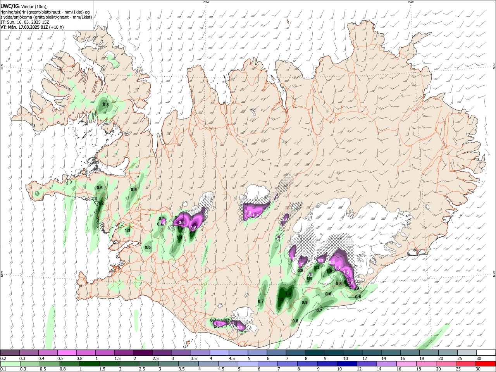Select the snow legend swatch for 0.8–1 mm
Image resolution: width=496 pixels, height=372 pixels.
coord(86,353)
